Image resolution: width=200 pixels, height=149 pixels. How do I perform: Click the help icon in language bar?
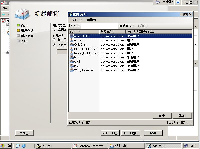178,2
